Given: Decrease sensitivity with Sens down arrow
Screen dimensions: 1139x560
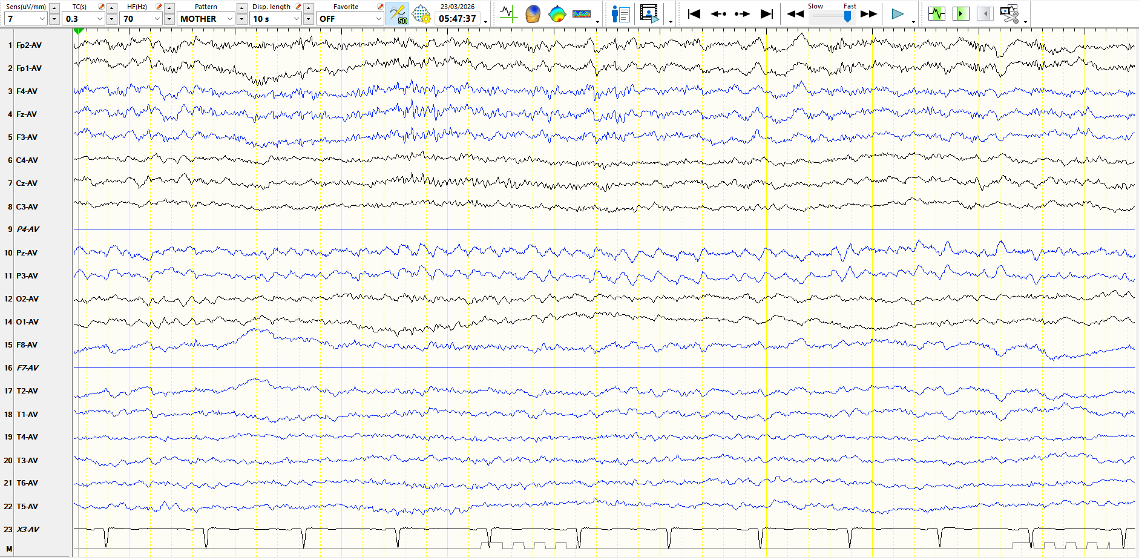Looking at the screenshot, I should [x=54, y=19].
